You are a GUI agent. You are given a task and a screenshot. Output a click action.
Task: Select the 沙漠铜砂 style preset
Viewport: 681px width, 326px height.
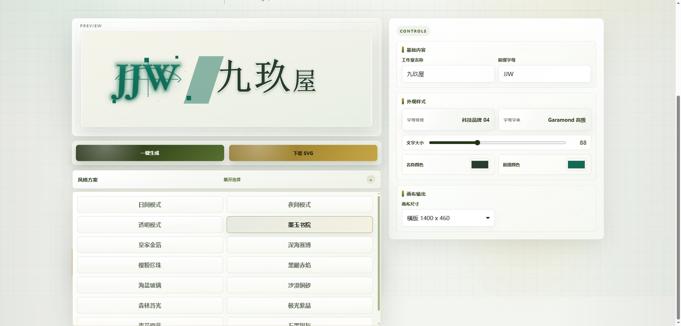[x=299, y=285]
